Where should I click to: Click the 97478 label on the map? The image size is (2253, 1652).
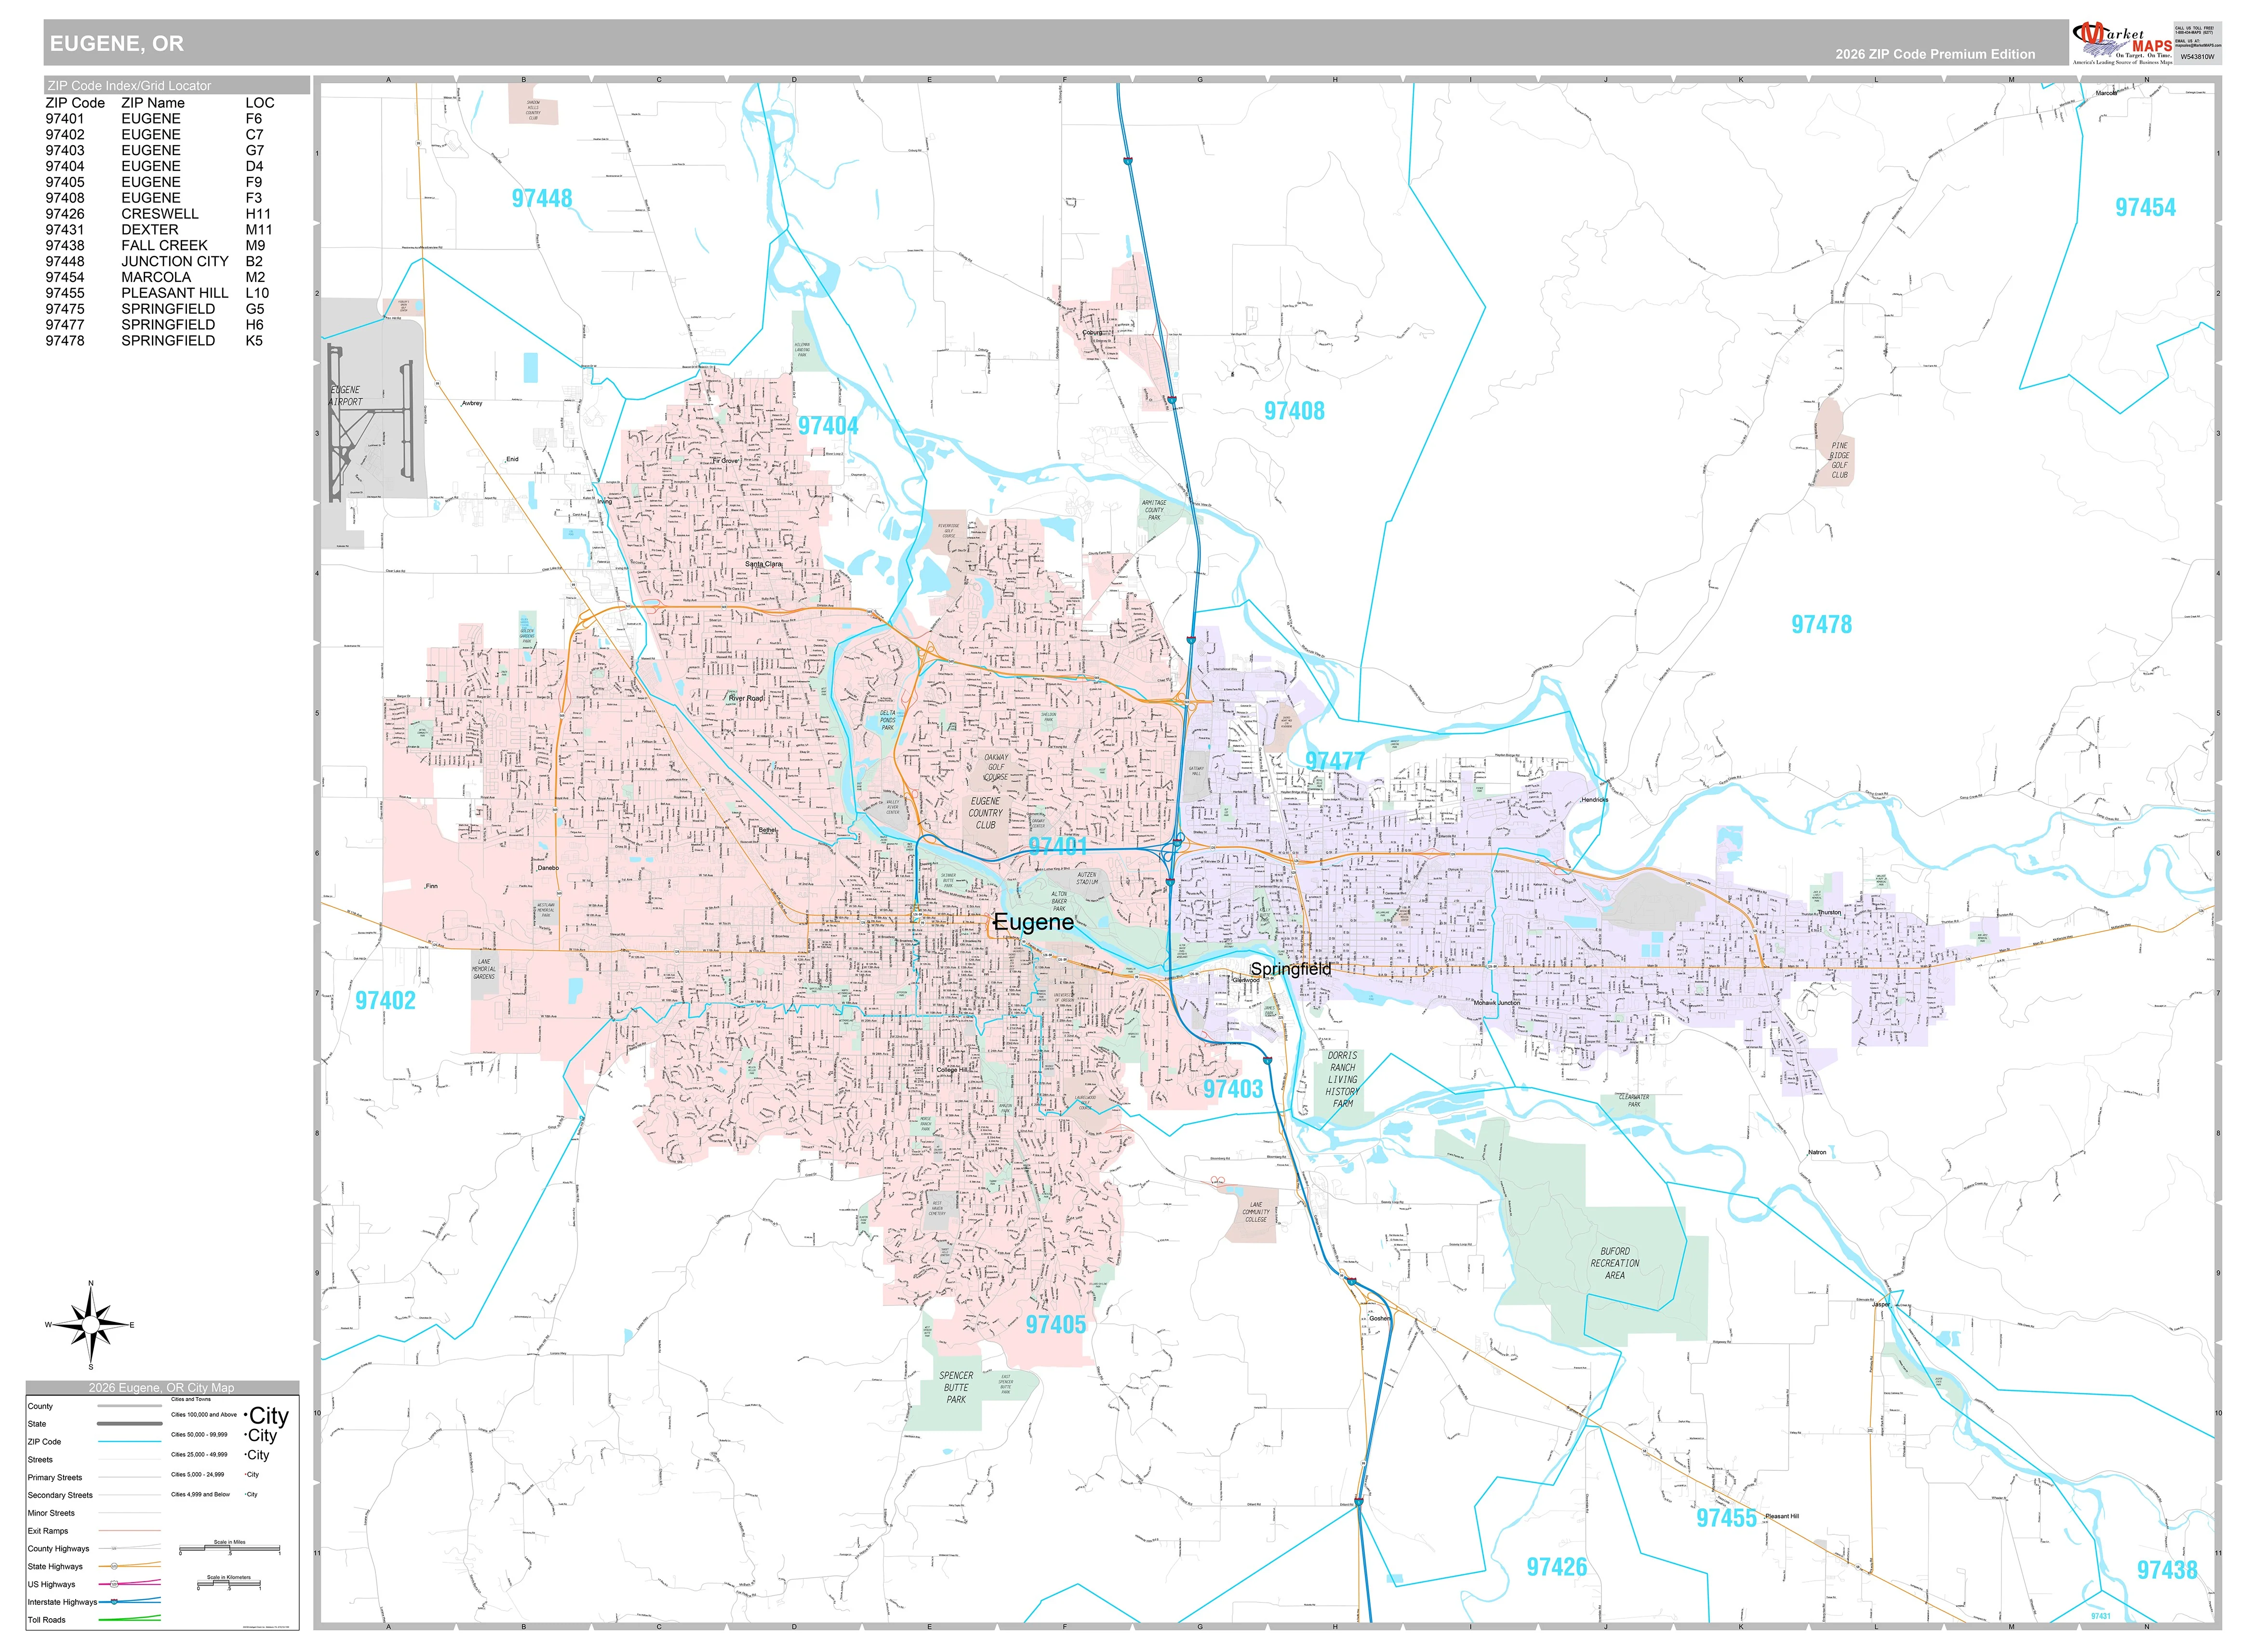coord(1821,624)
